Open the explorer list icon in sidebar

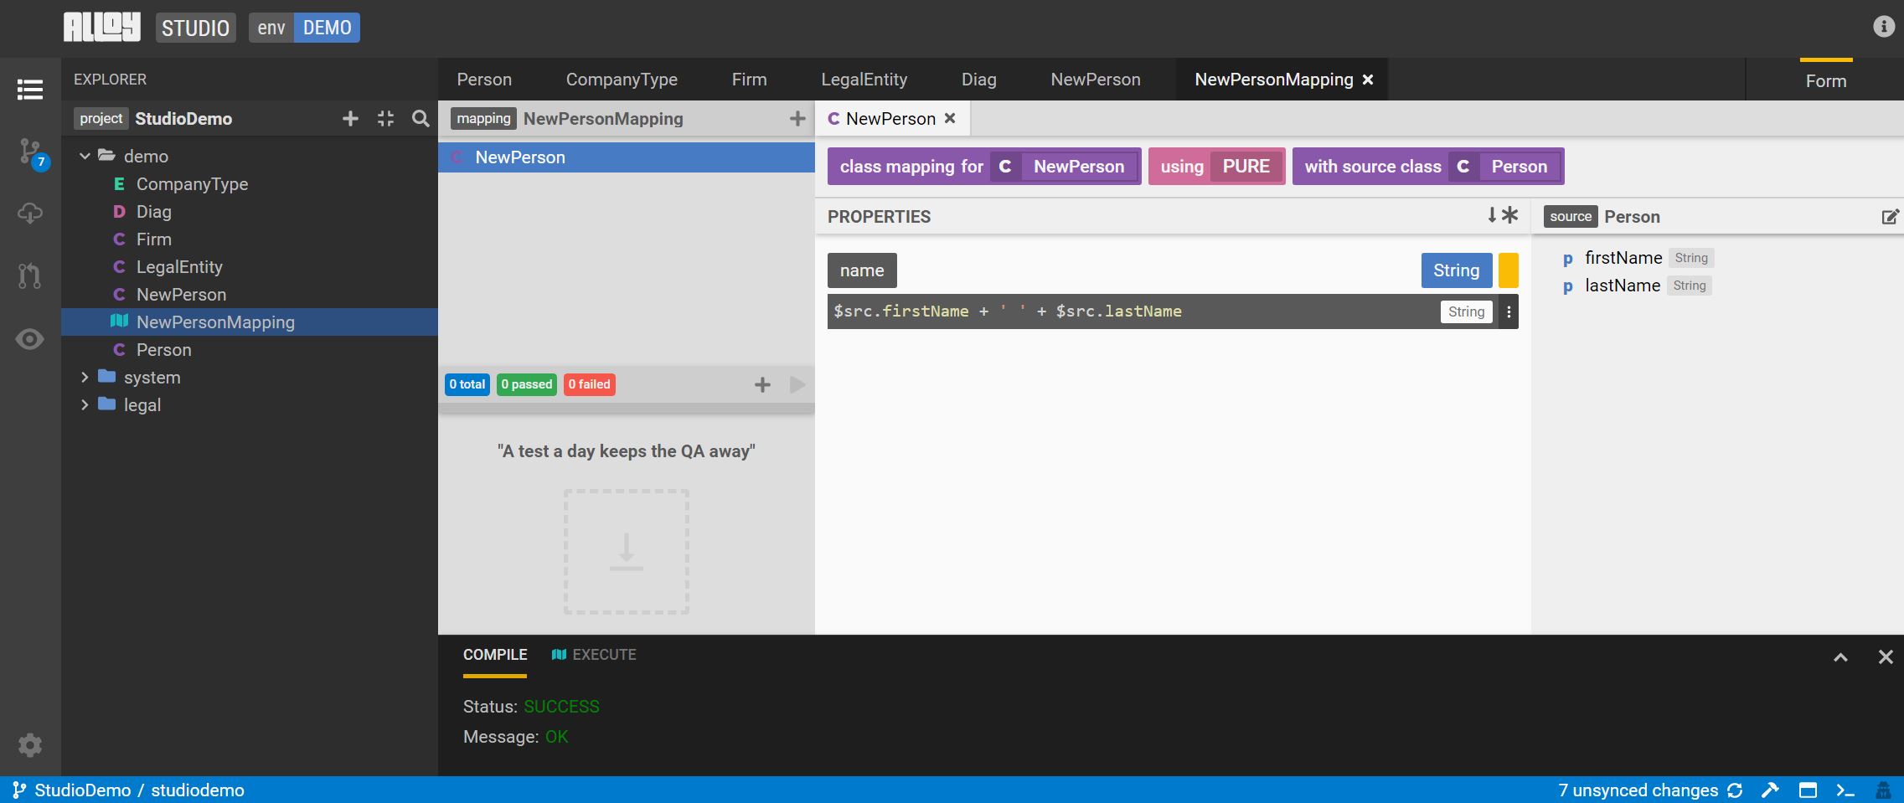pyautogui.click(x=30, y=89)
